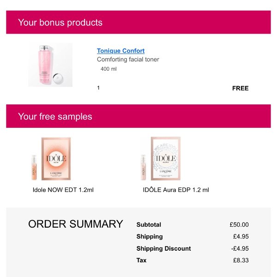Click the 'Comforting facial toner' description
This screenshot has width=277, height=277.
128,60
